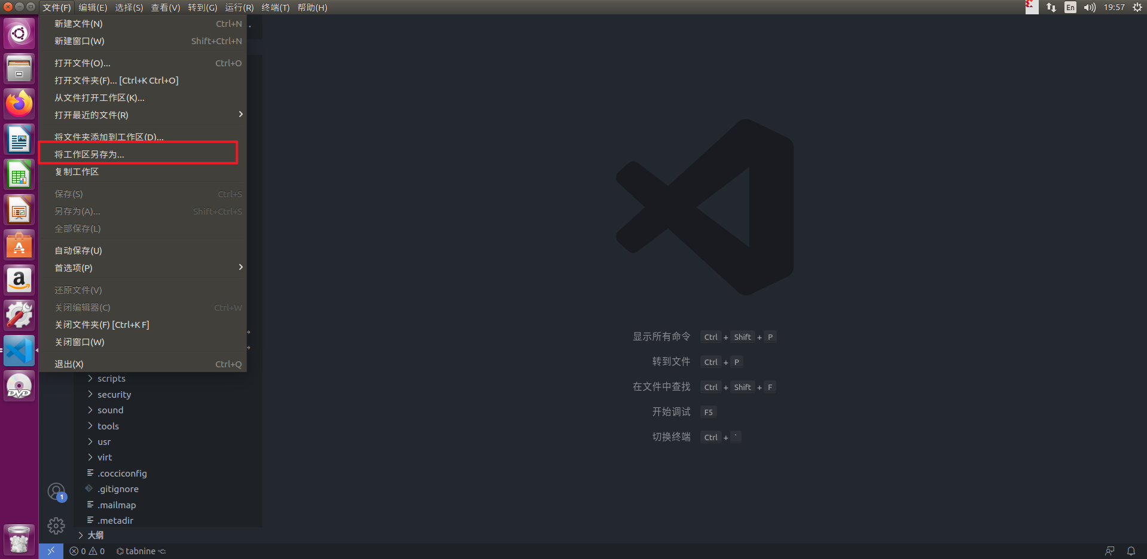Open LibreOffice Impress from the dock
Image resolution: width=1147 pixels, height=559 pixels.
[x=19, y=210]
